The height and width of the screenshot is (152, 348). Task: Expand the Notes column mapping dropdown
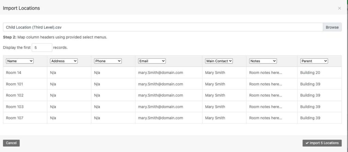pyautogui.click(x=263, y=61)
